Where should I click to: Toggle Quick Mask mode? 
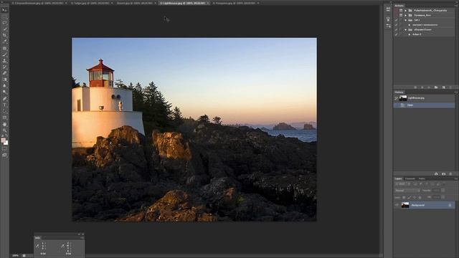[x=4, y=148]
